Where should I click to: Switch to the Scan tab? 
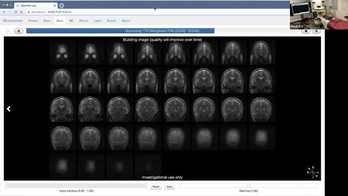pos(60,21)
